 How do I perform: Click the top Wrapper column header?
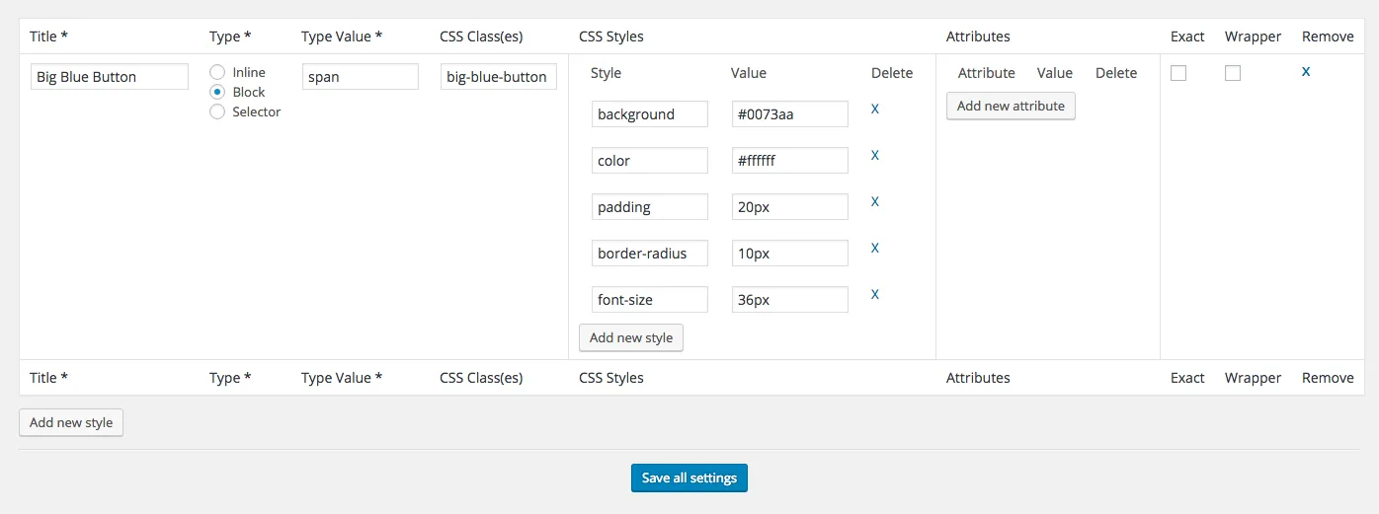tap(1253, 37)
